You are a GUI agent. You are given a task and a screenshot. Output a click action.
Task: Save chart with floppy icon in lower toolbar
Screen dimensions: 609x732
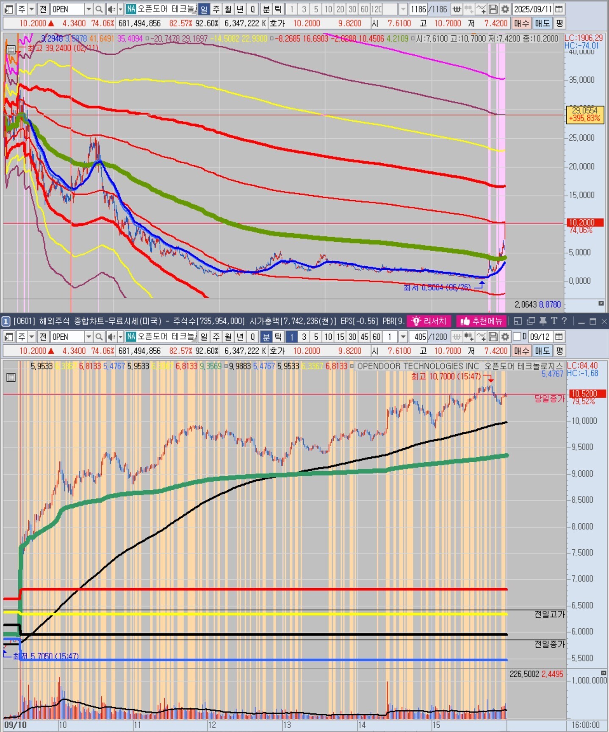tap(493, 337)
